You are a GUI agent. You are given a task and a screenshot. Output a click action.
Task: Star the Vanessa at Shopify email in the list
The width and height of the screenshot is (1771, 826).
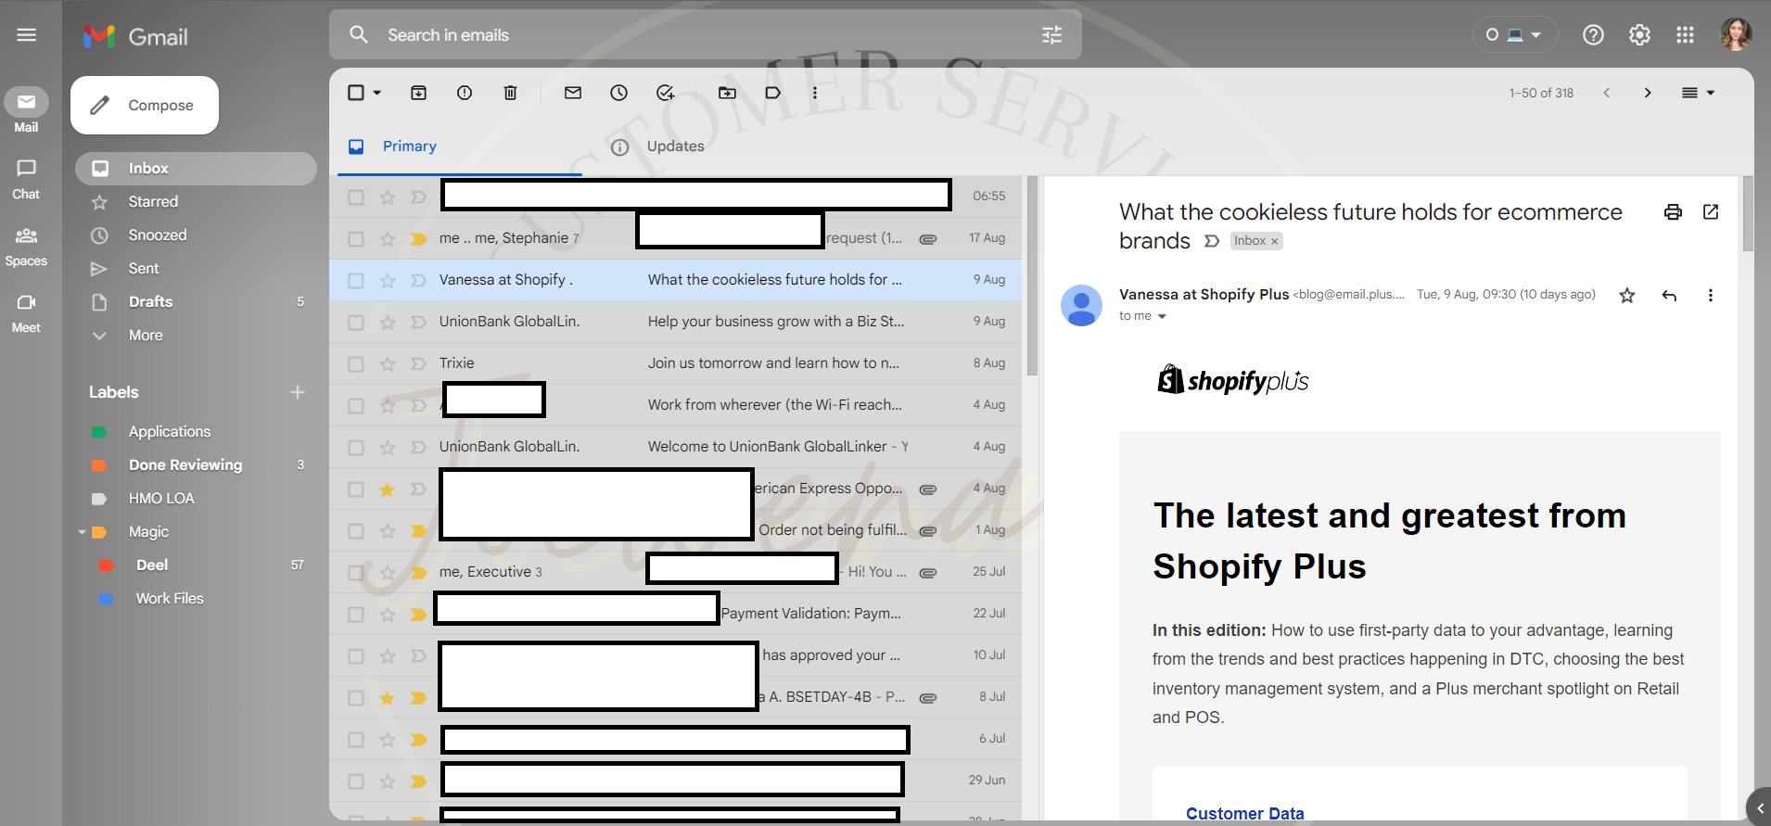[x=388, y=280]
